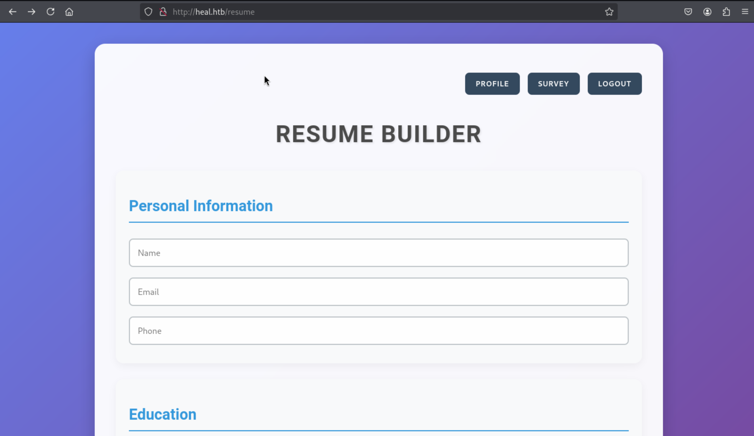Open the extensions puzzle icon
The width and height of the screenshot is (754, 436).
click(x=726, y=12)
